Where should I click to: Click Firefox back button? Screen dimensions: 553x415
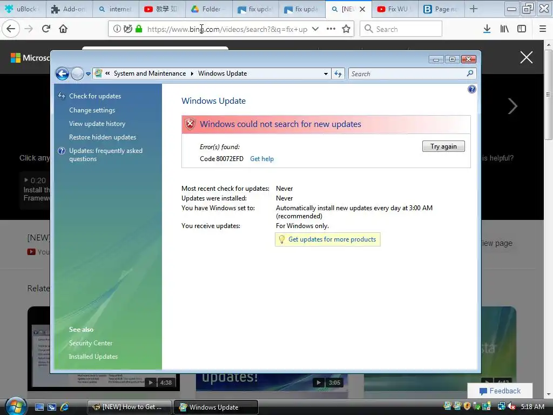[x=11, y=29]
